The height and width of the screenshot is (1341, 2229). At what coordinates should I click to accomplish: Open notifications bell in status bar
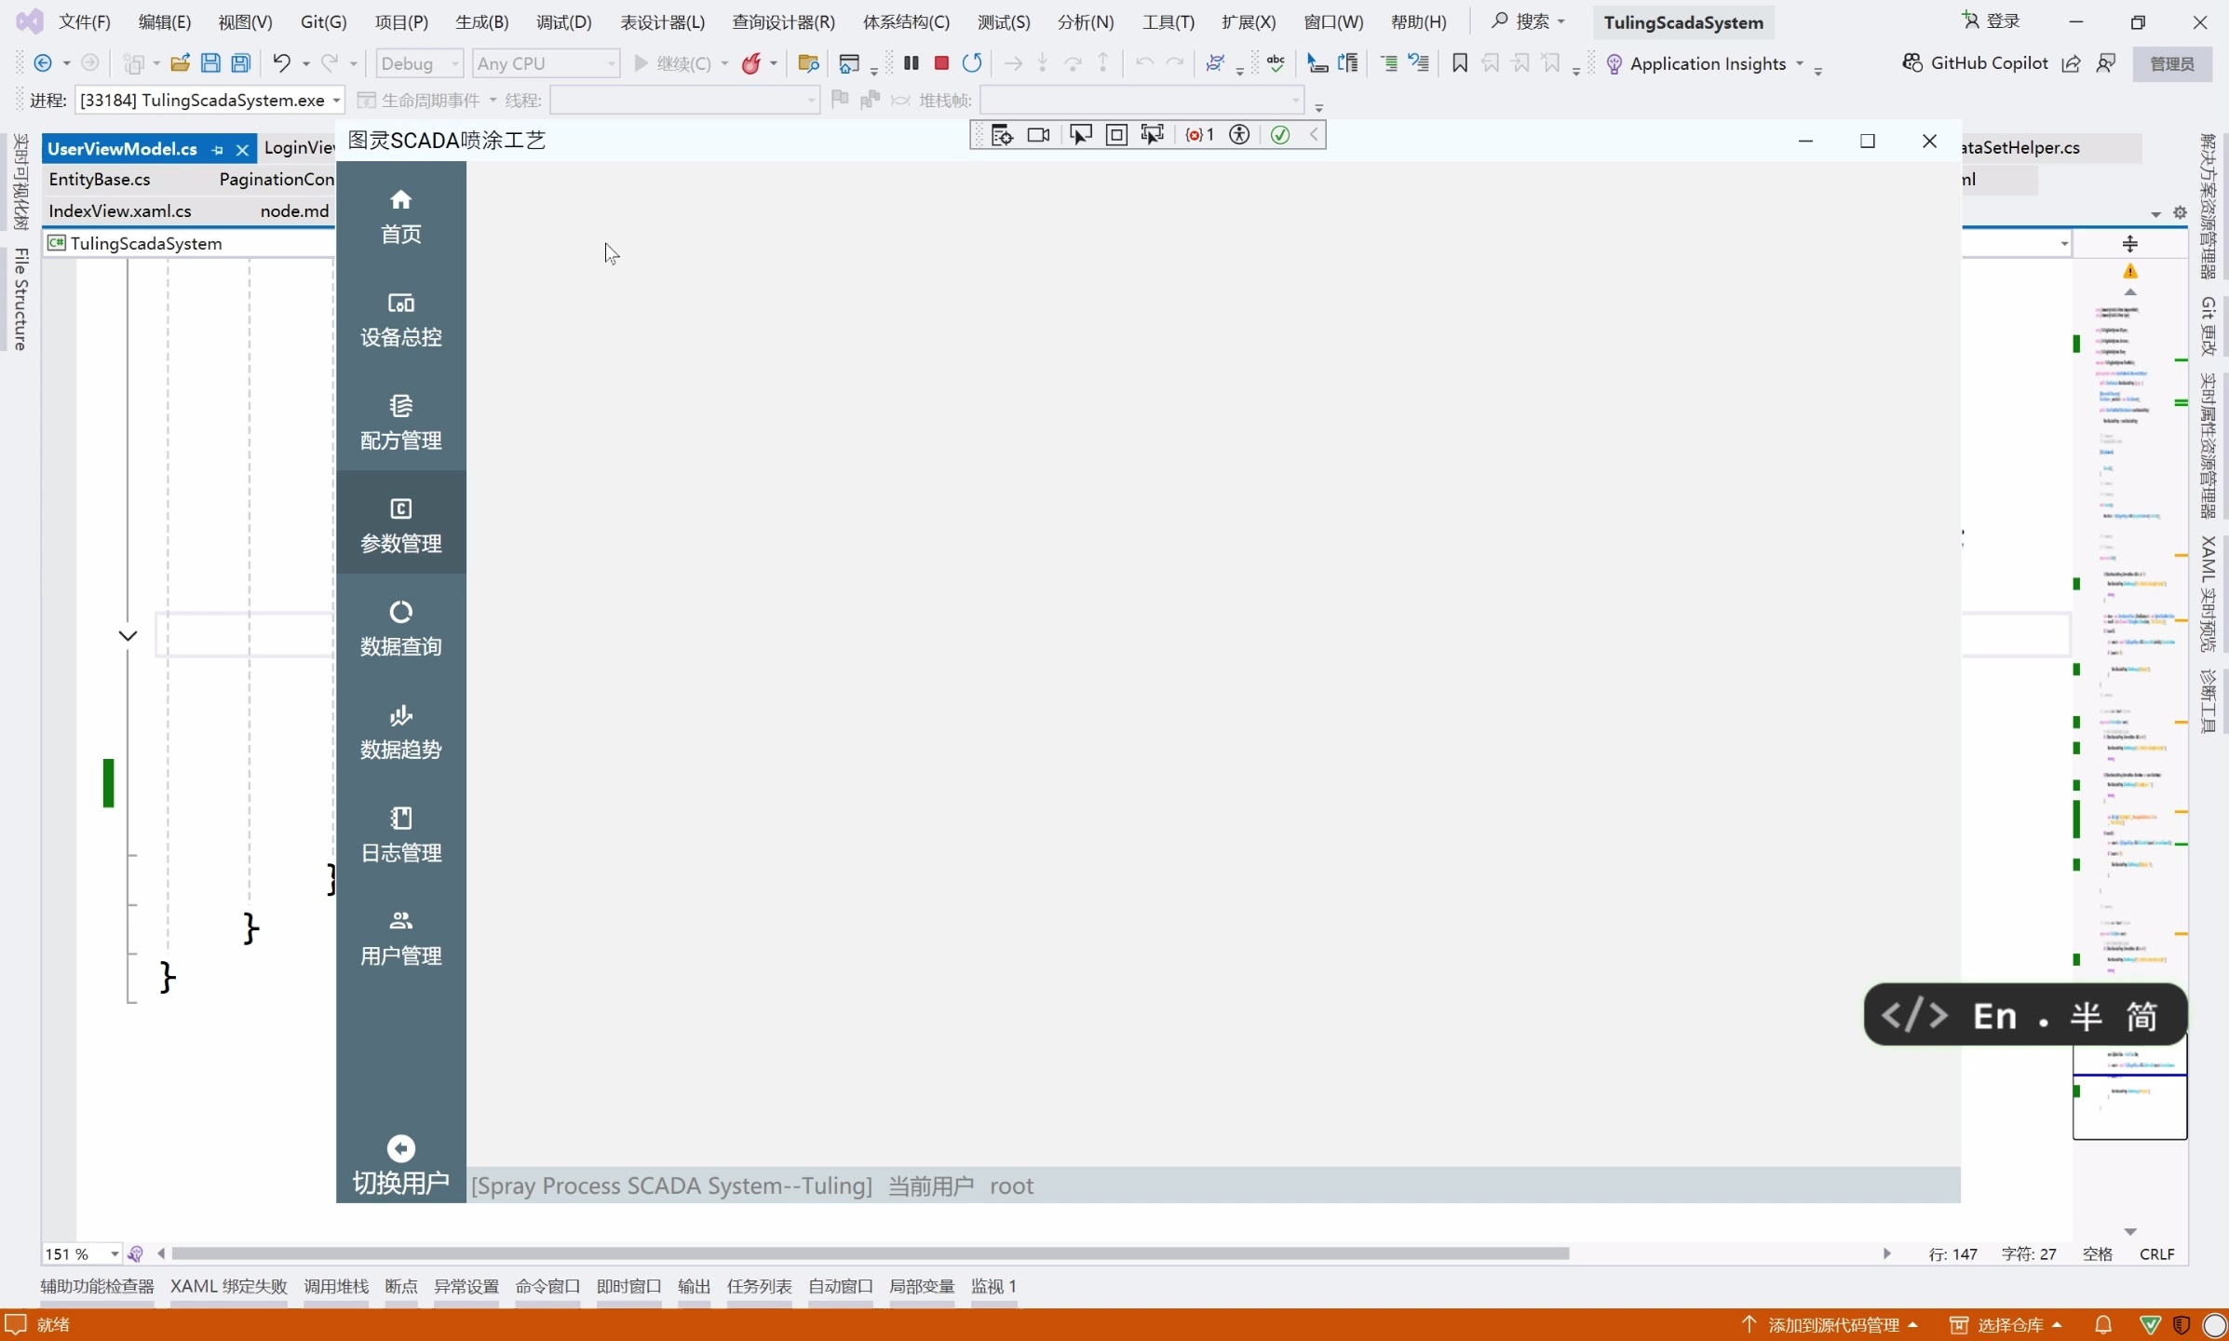[x=2103, y=1324]
